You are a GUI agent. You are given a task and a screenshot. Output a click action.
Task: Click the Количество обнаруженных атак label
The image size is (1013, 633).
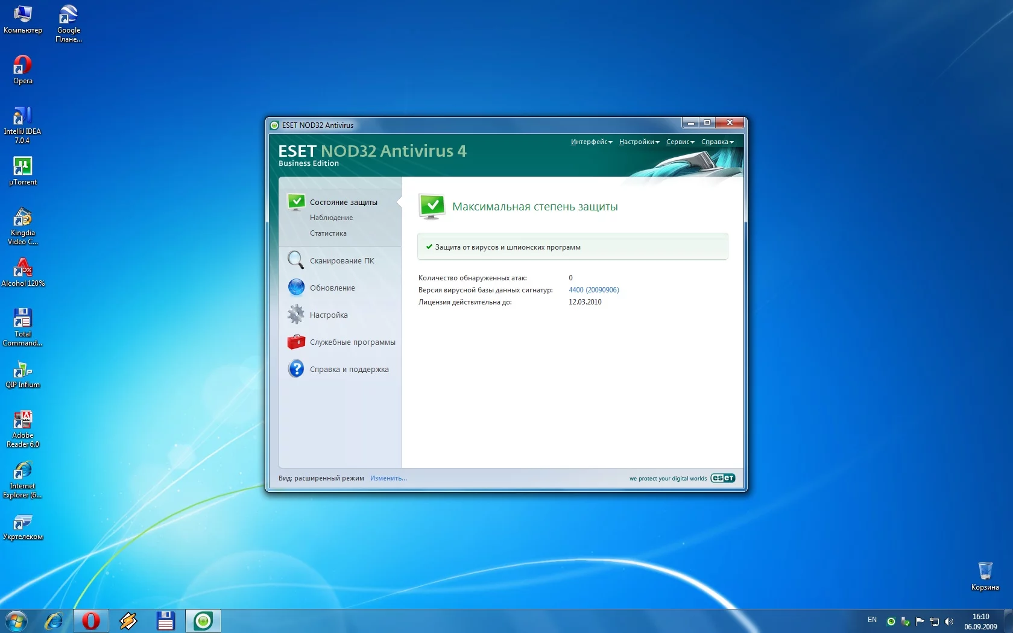(473, 278)
